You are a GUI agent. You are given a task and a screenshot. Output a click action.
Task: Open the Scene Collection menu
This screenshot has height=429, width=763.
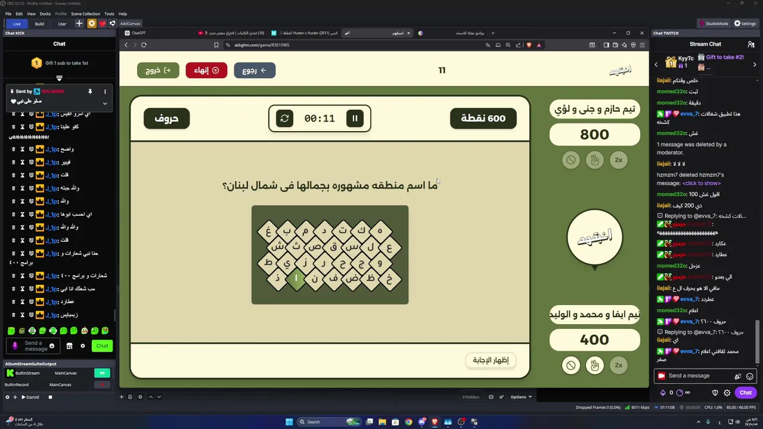click(x=85, y=14)
